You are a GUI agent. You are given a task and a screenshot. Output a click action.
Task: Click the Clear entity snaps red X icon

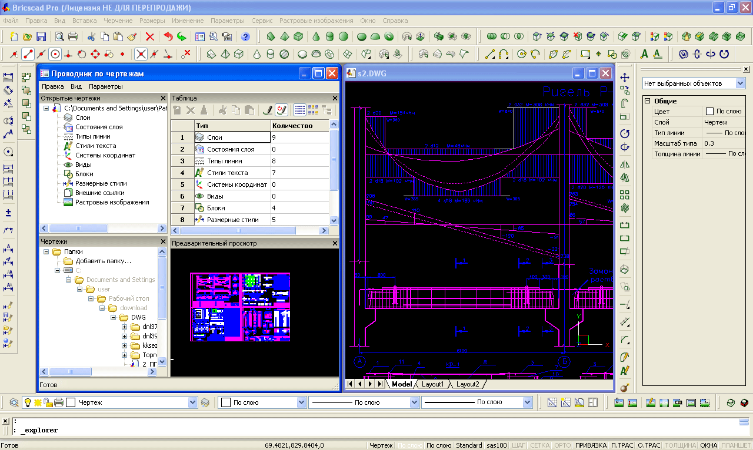click(186, 54)
